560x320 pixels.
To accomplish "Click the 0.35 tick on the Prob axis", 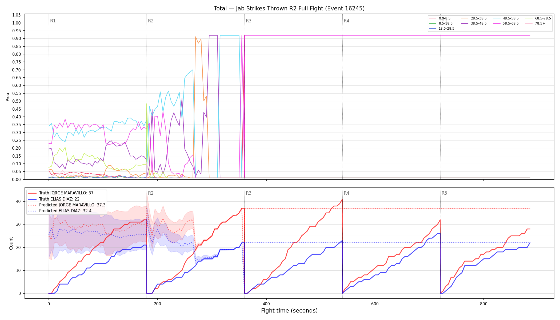I will [17, 125].
